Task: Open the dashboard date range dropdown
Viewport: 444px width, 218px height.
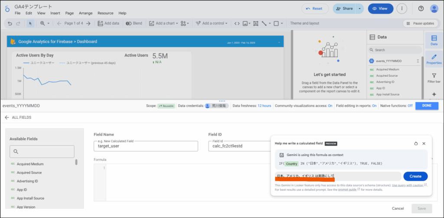Action: click(x=279, y=42)
